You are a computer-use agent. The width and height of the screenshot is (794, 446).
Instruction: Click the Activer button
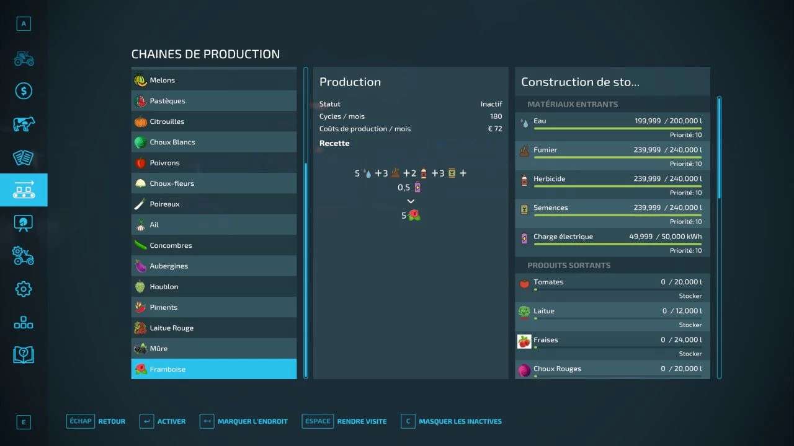(x=163, y=421)
